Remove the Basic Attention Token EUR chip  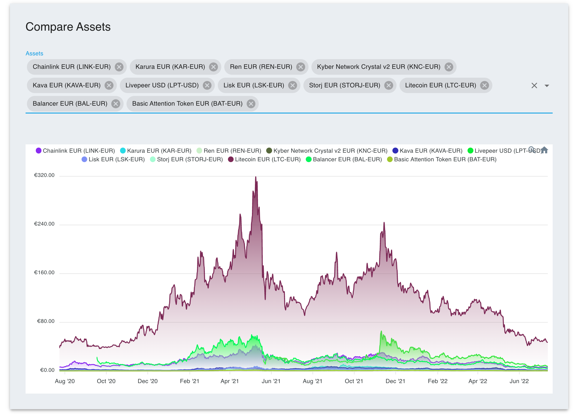coord(251,104)
